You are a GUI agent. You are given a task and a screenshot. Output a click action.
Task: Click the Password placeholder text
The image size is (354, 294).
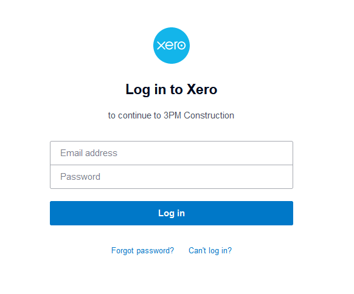coord(80,177)
